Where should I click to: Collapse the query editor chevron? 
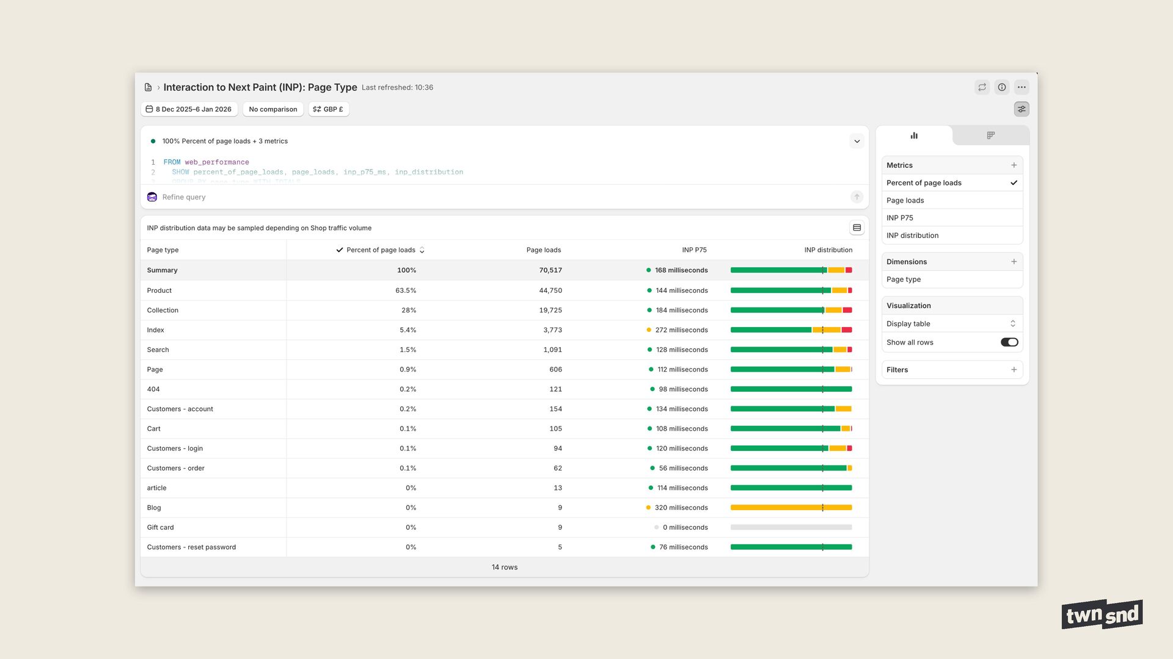(857, 141)
